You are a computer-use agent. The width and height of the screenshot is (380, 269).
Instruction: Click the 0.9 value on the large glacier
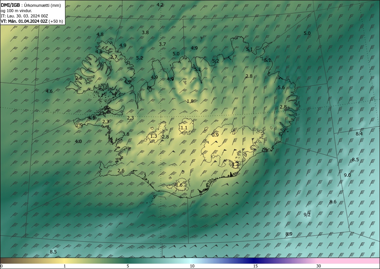(215, 135)
